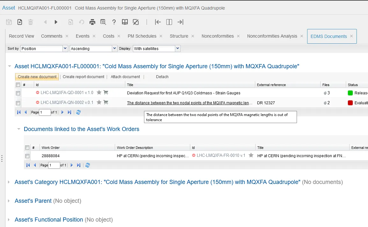Go to previous record arrow
368x227 pixels.
[x=45, y=22]
